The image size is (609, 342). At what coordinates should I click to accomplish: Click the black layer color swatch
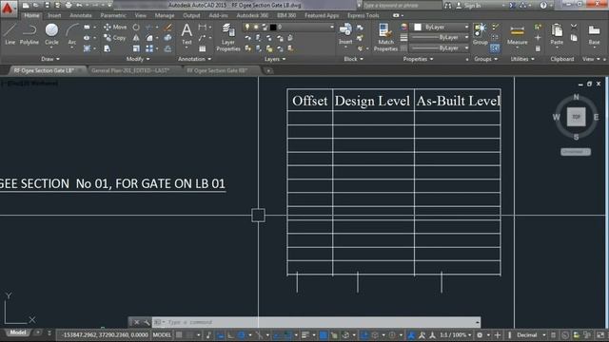273,28
